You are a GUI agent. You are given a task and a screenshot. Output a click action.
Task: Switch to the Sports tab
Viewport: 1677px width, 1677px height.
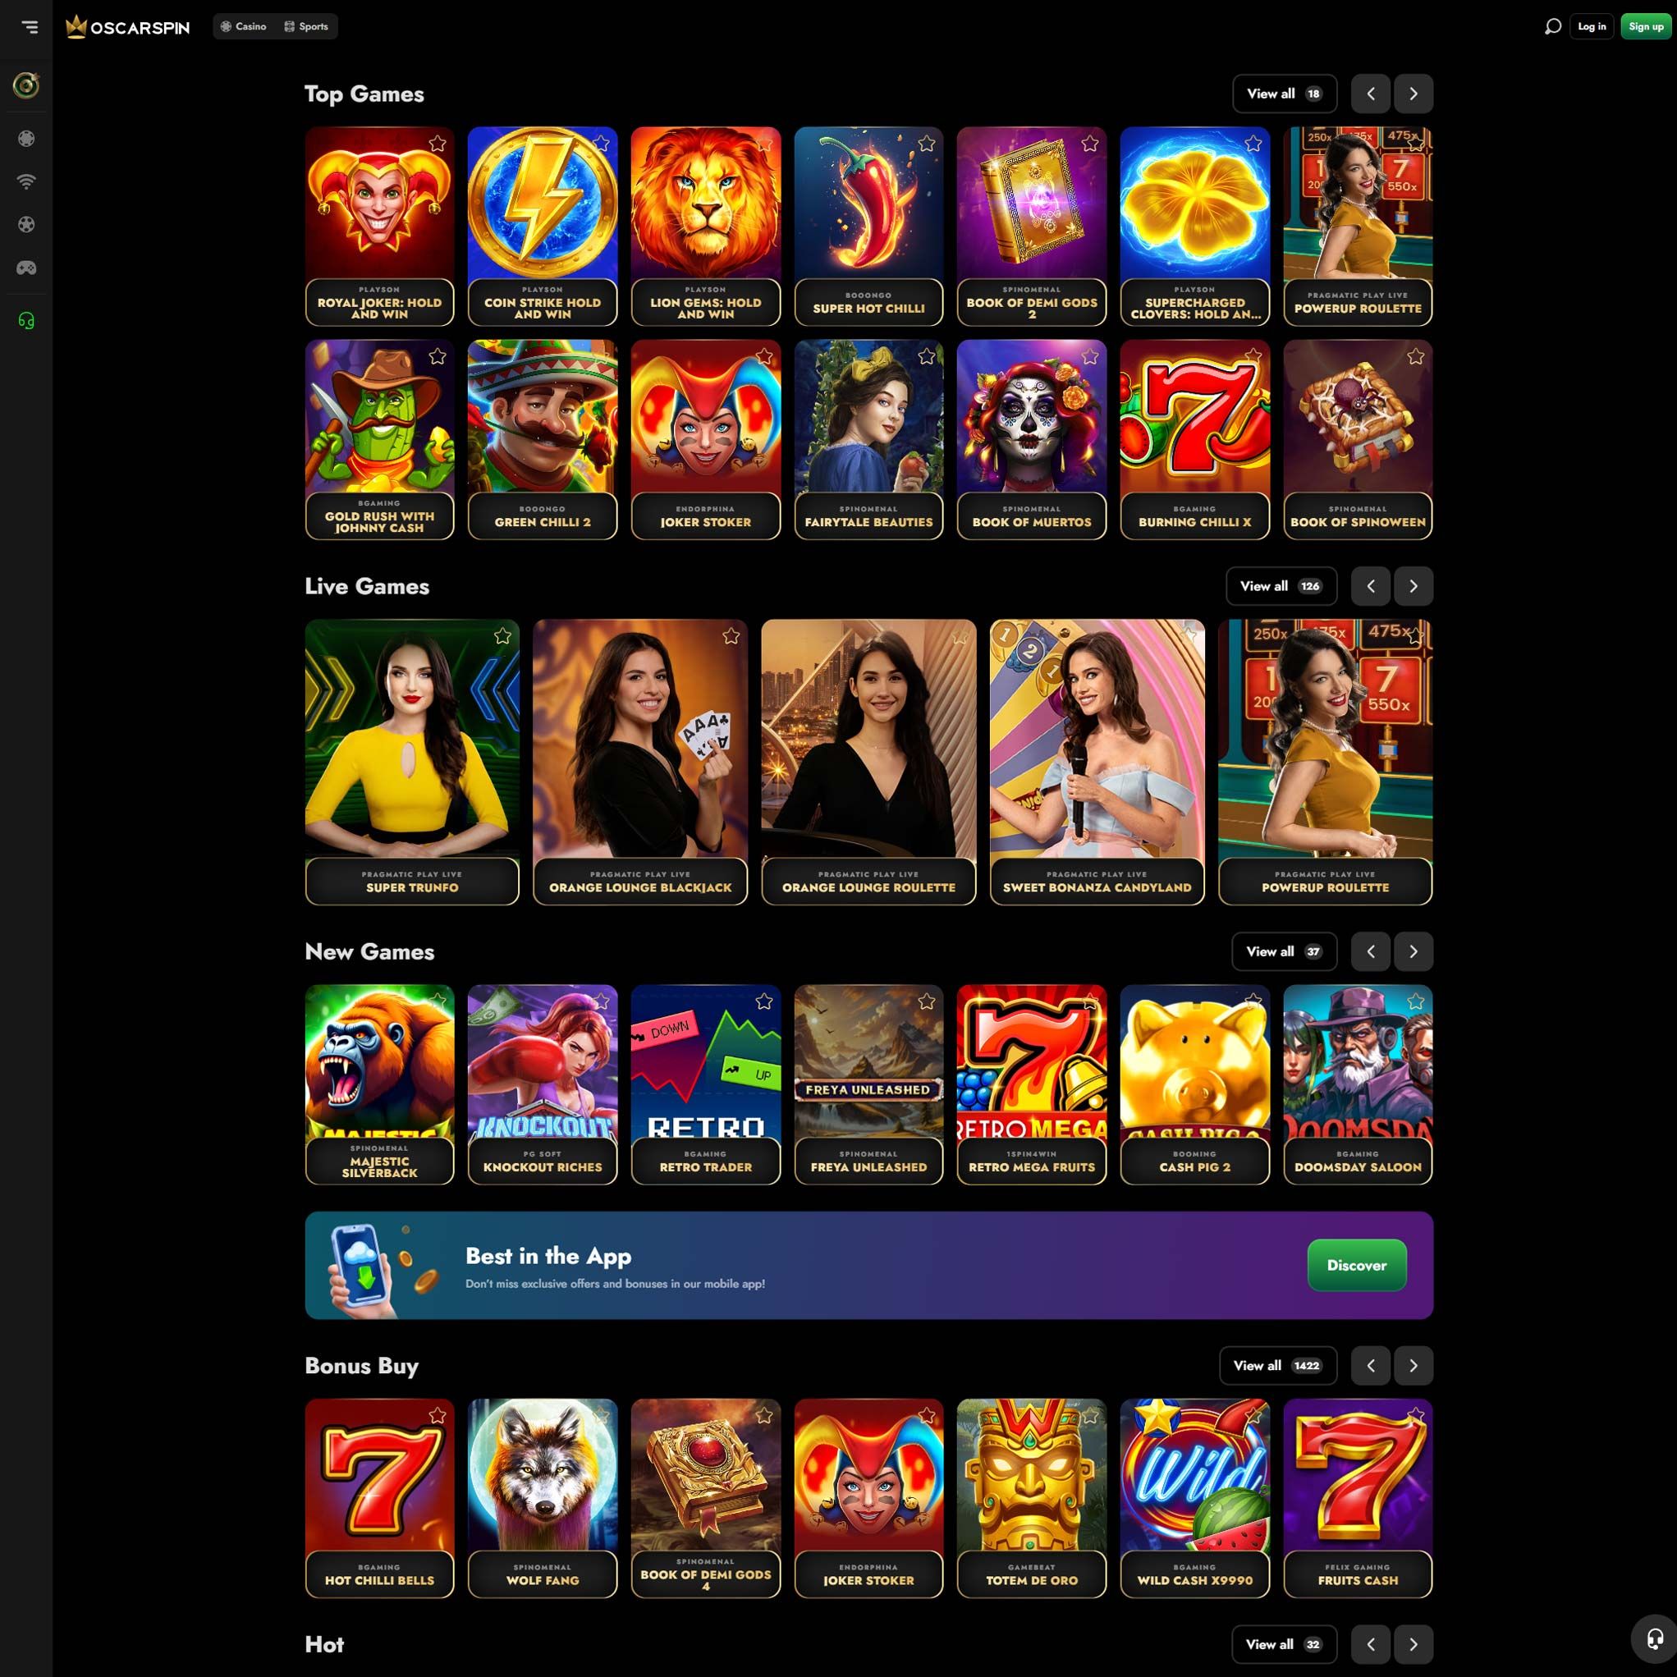[x=306, y=27]
